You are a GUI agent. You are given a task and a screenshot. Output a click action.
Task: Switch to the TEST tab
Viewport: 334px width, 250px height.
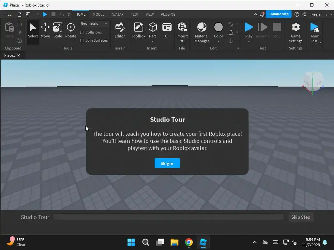point(135,14)
